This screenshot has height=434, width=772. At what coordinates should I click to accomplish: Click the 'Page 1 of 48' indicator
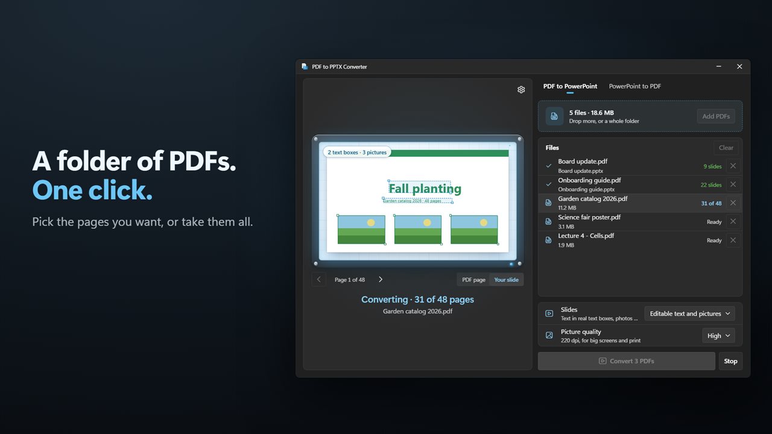pyautogui.click(x=350, y=280)
